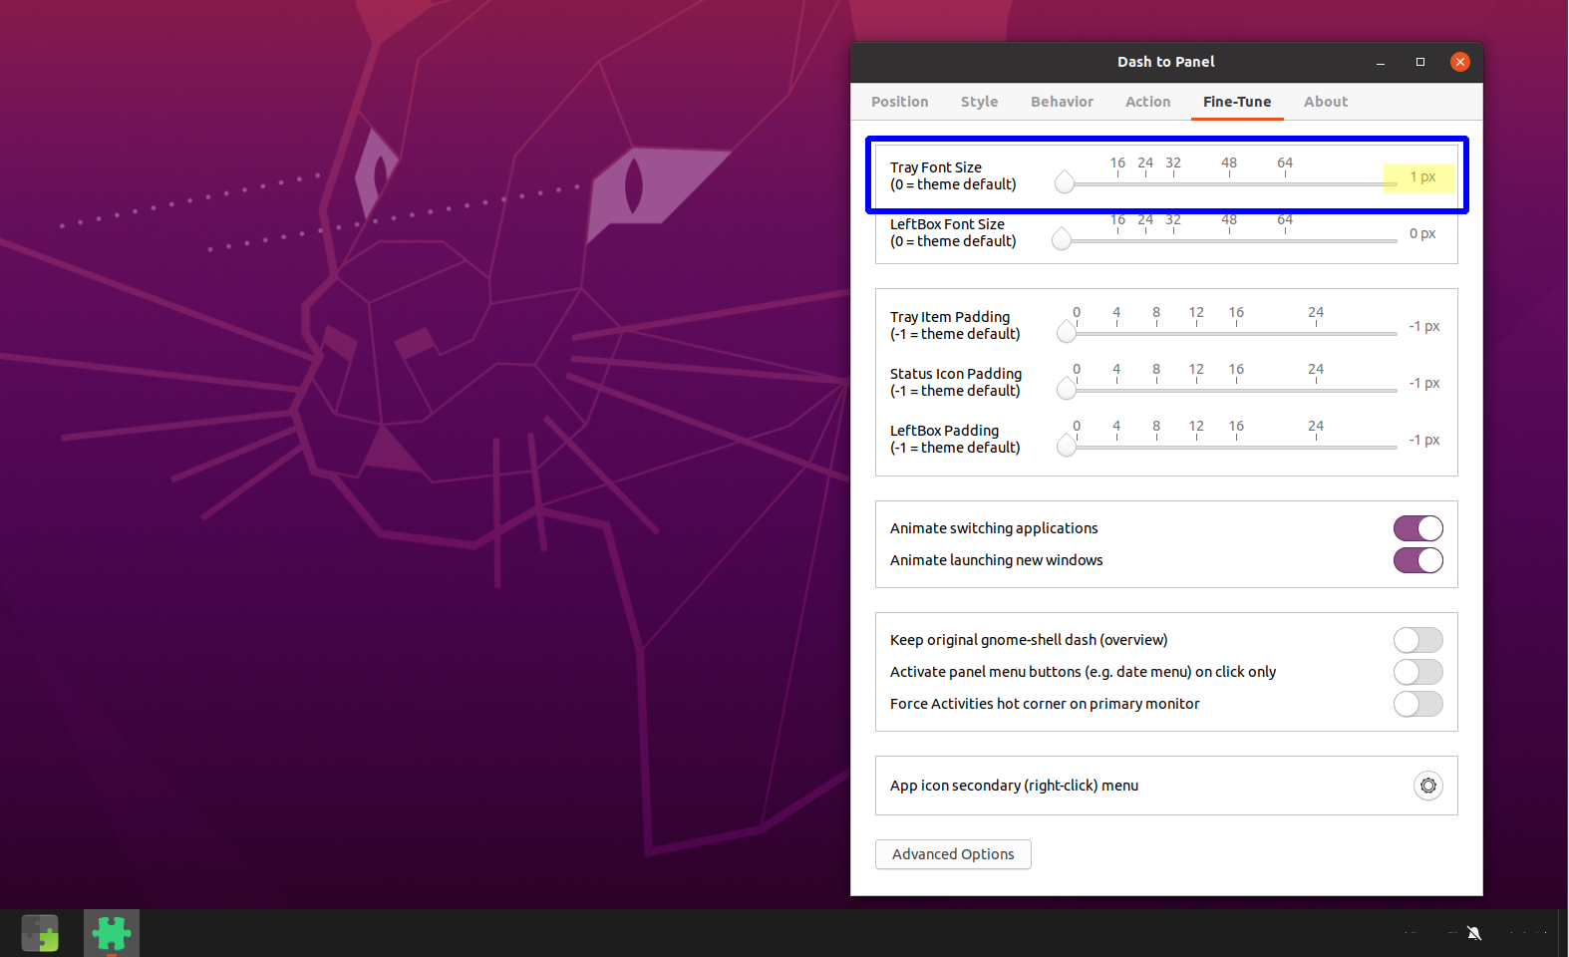Switch to the Behavior tab

point(1063,102)
